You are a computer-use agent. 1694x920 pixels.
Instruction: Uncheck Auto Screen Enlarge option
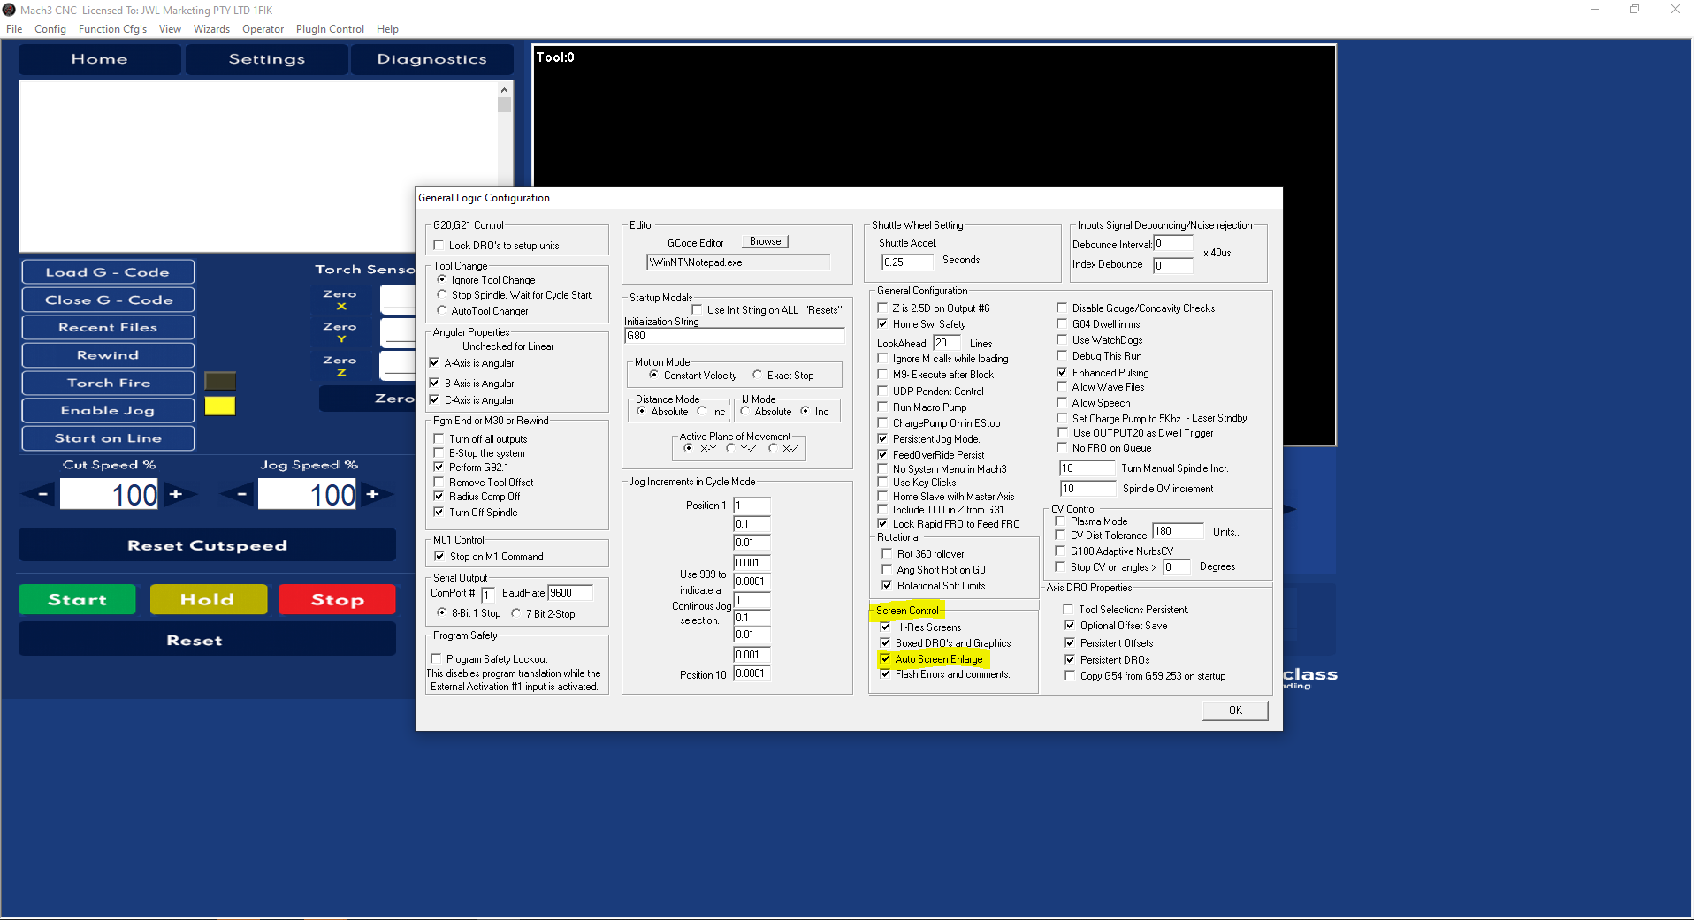(885, 658)
